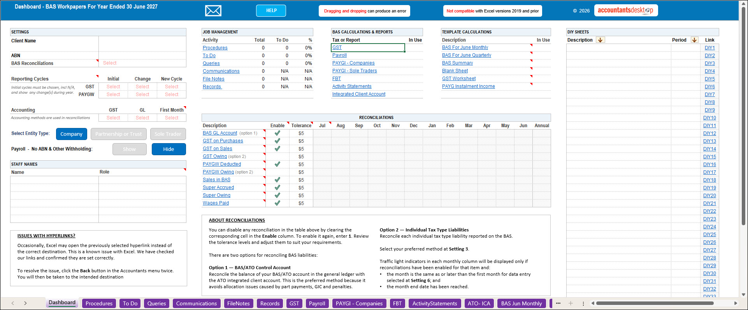This screenshot has width=748, height=310.
Task: Open BAS Reconciliations Select dropdown
Action: (142, 63)
